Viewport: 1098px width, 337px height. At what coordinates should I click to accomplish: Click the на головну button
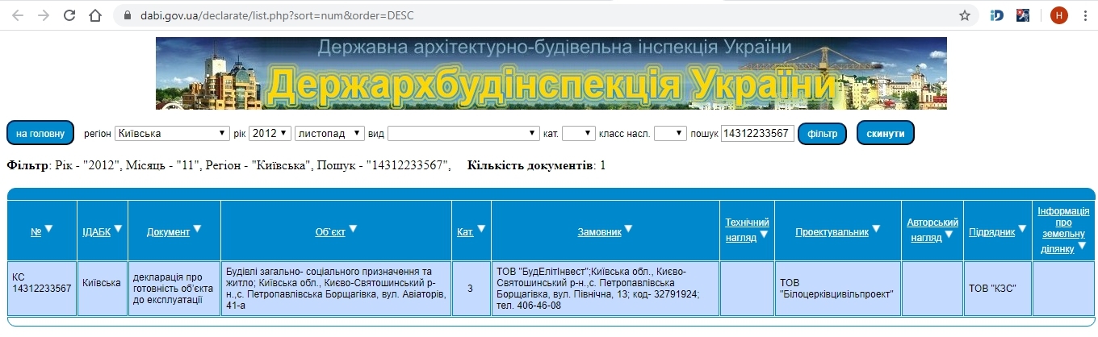[x=40, y=133]
